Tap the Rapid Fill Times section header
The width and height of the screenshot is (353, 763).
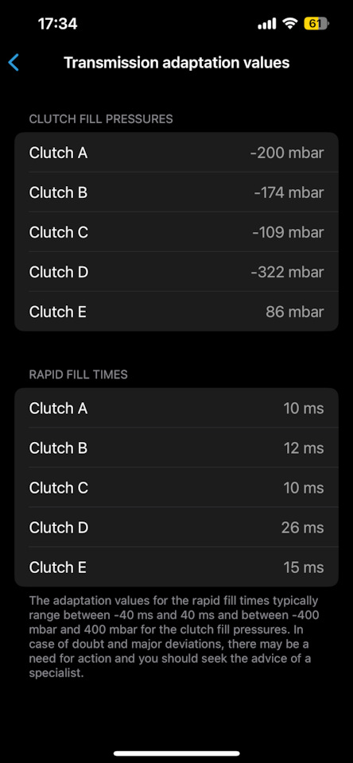pyautogui.click(x=79, y=374)
